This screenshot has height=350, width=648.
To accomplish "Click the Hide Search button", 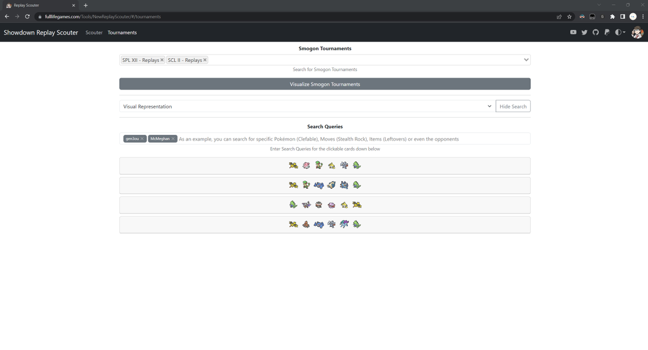I will click(x=512, y=106).
